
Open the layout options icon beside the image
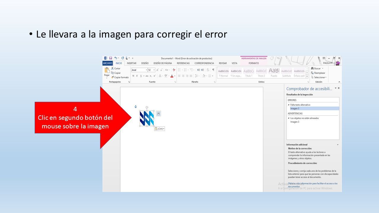tap(158, 113)
